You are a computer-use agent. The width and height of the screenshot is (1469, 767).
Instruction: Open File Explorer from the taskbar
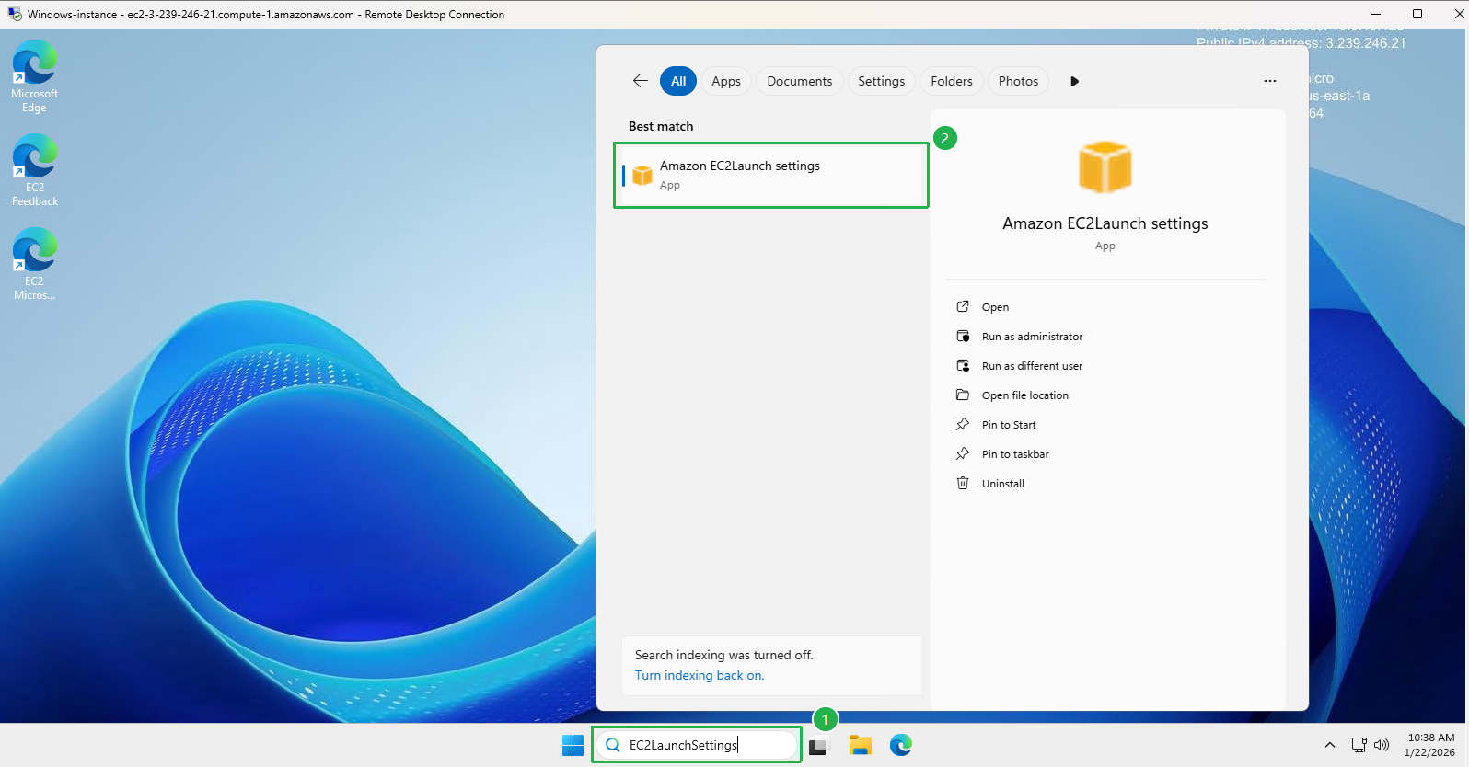(861, 745)
